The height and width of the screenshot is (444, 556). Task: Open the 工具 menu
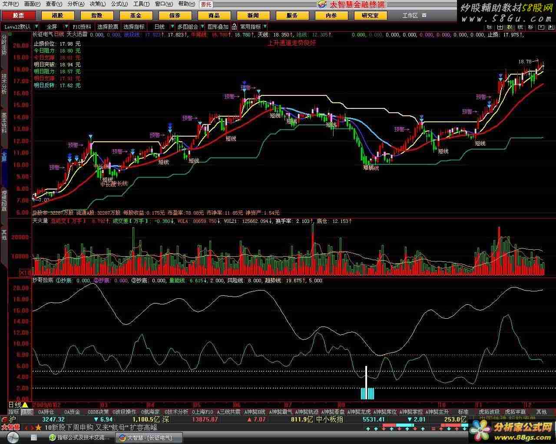coord(141,4)
